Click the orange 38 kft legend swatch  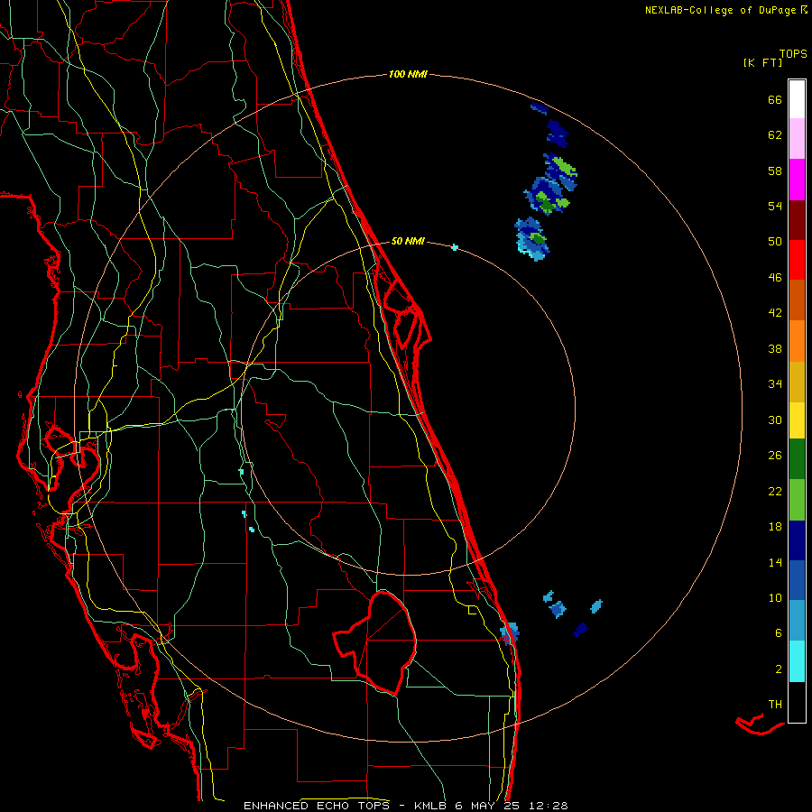click(797, 341)
